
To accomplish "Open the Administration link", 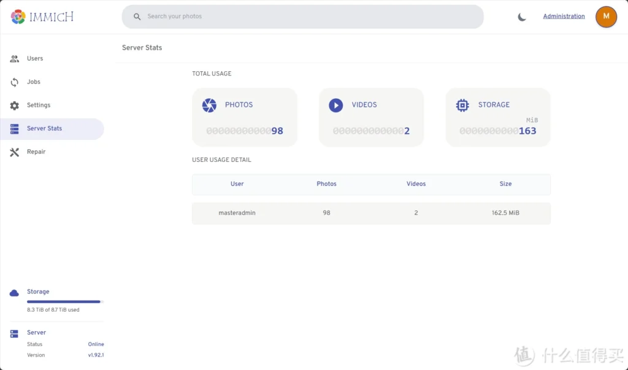I will click(x=564, y=17).
